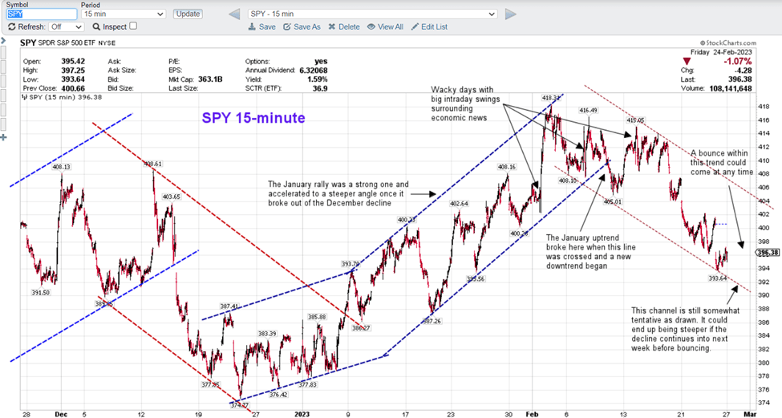
Task: Click the Update button
Action: [188, 14]
